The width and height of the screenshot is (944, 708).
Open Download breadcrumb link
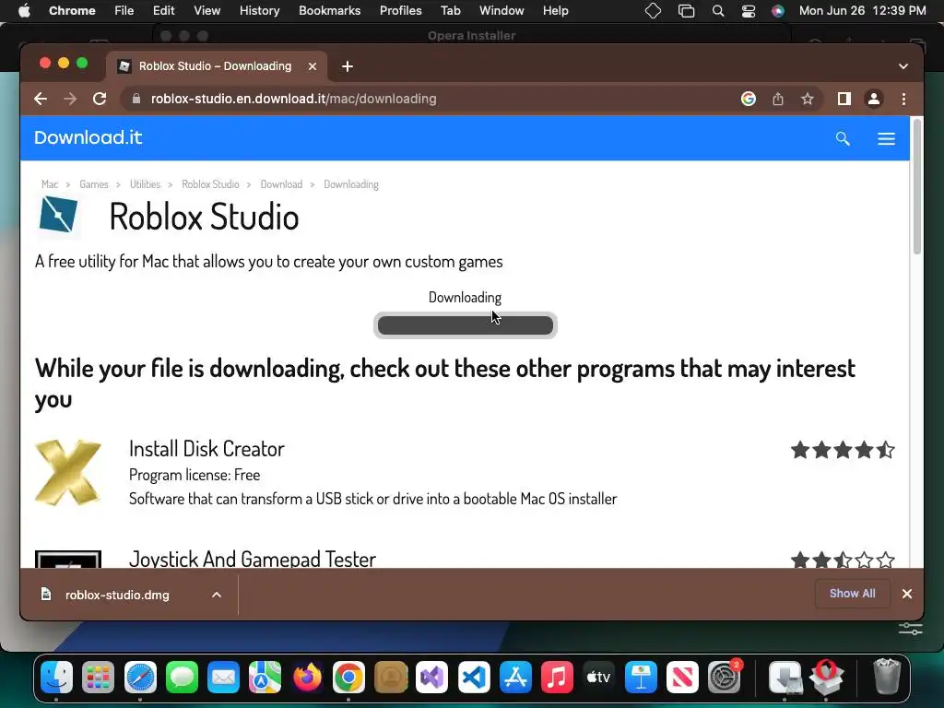coord(281,184)
